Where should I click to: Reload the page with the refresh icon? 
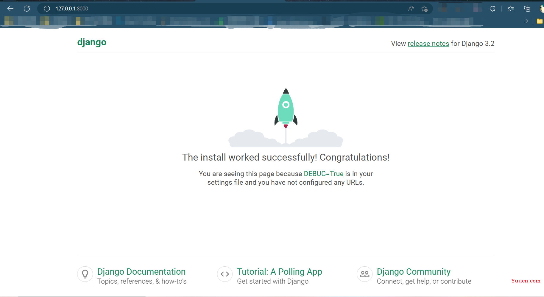pyautogui.click(x=27, y=9)
